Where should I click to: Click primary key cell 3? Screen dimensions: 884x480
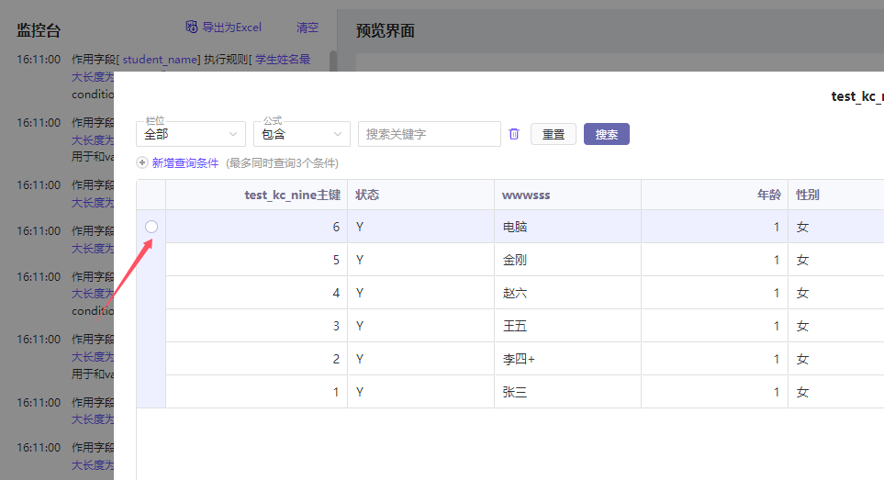(256, 326)
